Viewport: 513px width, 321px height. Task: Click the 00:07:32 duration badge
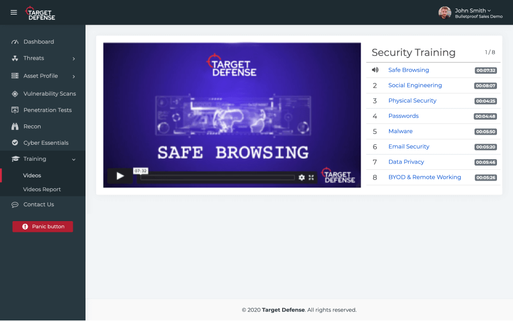coord(486,71)
